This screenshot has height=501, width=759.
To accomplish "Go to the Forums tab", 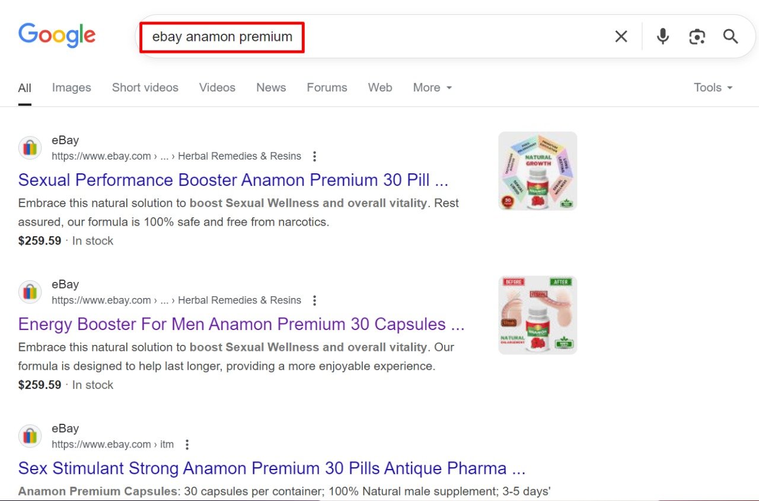I will [327, 88].
